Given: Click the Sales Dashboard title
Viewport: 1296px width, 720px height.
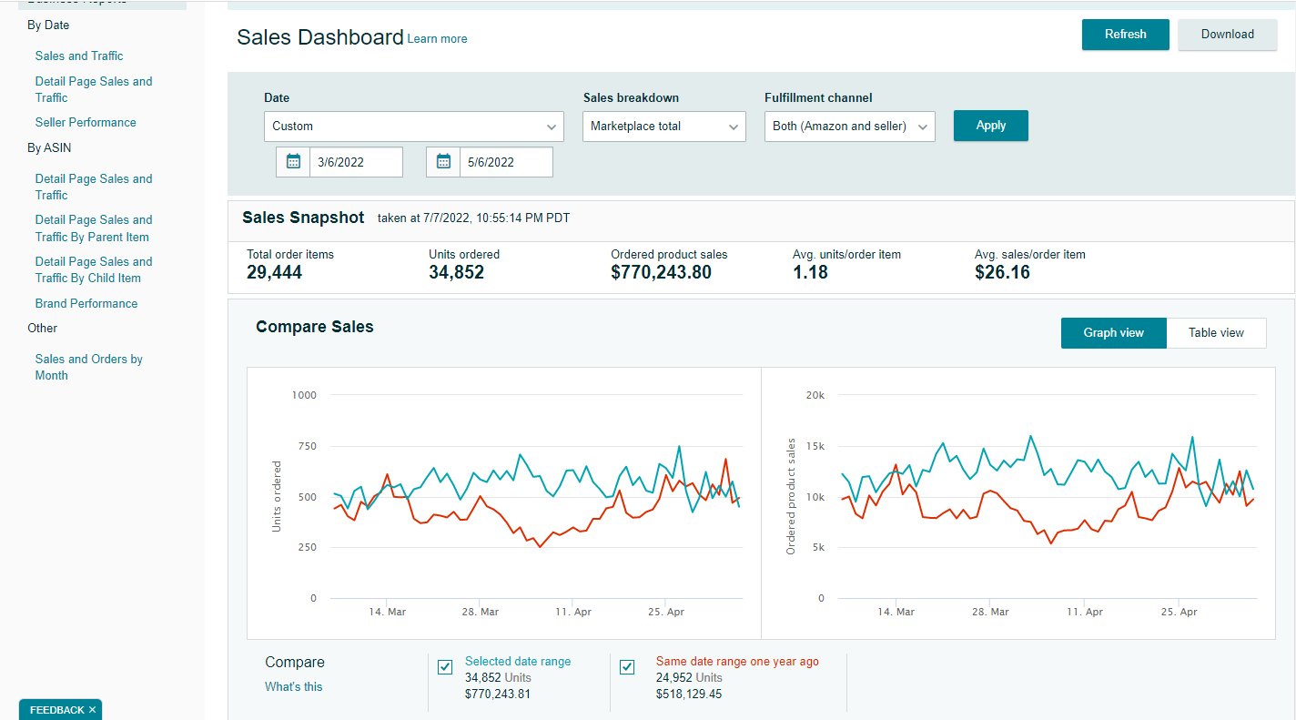Looking at the screenshot, I should click(320, 37).
